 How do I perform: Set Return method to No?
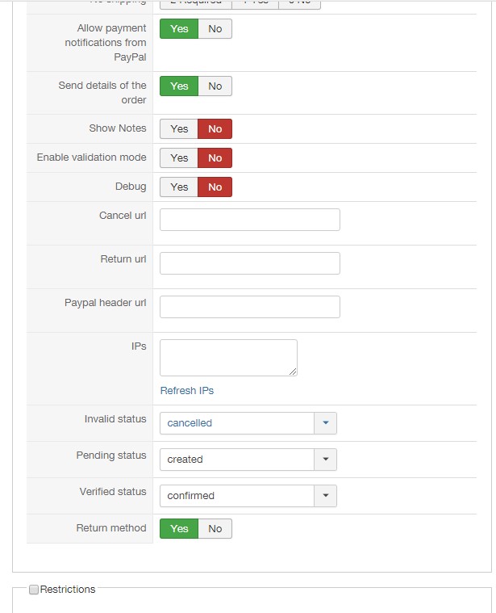pyautogui.click(x=215, y=529)
